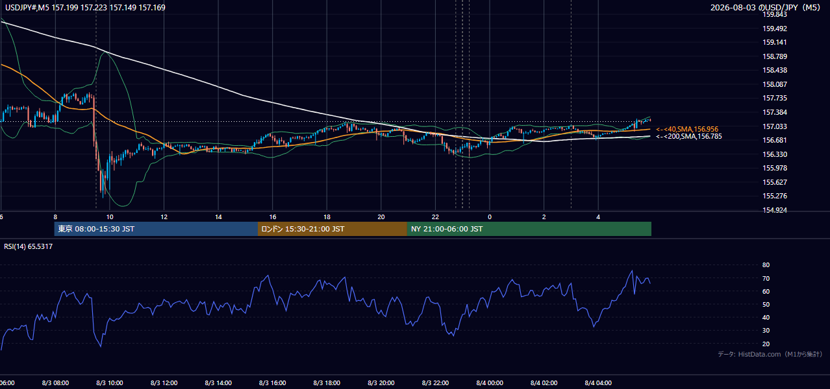Image resolution: width=830 pixels, height=389 pixels.
Task: Click price axis label 155.276
Action: [x=775, y=196]
